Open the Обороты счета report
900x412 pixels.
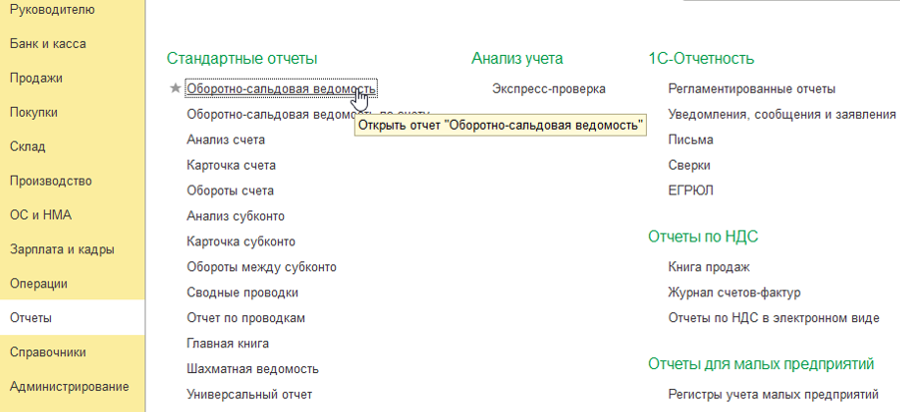230,191
